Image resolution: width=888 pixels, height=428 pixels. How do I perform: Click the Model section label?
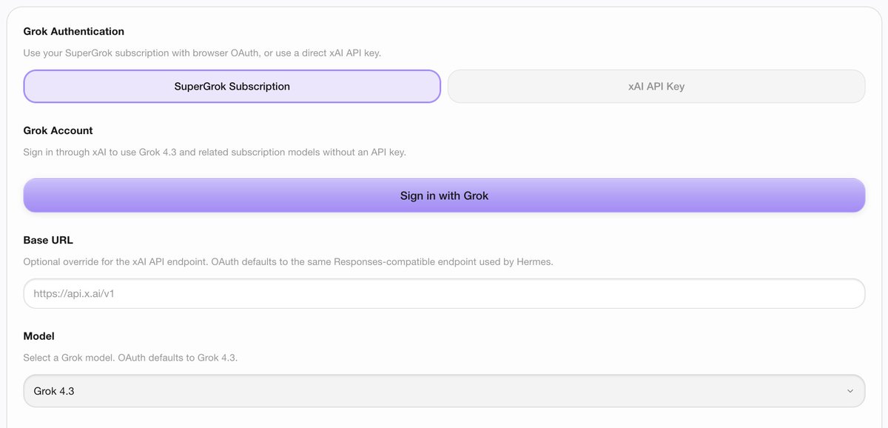39,336
